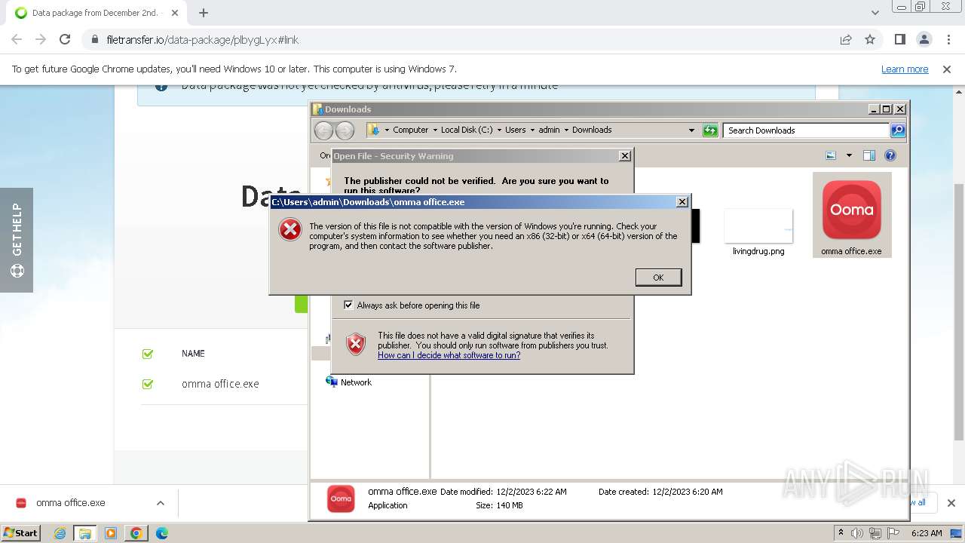Screen dimensions: 965x543
Task: Click the Ooma icon in the details pane
Action: [341, 499]
